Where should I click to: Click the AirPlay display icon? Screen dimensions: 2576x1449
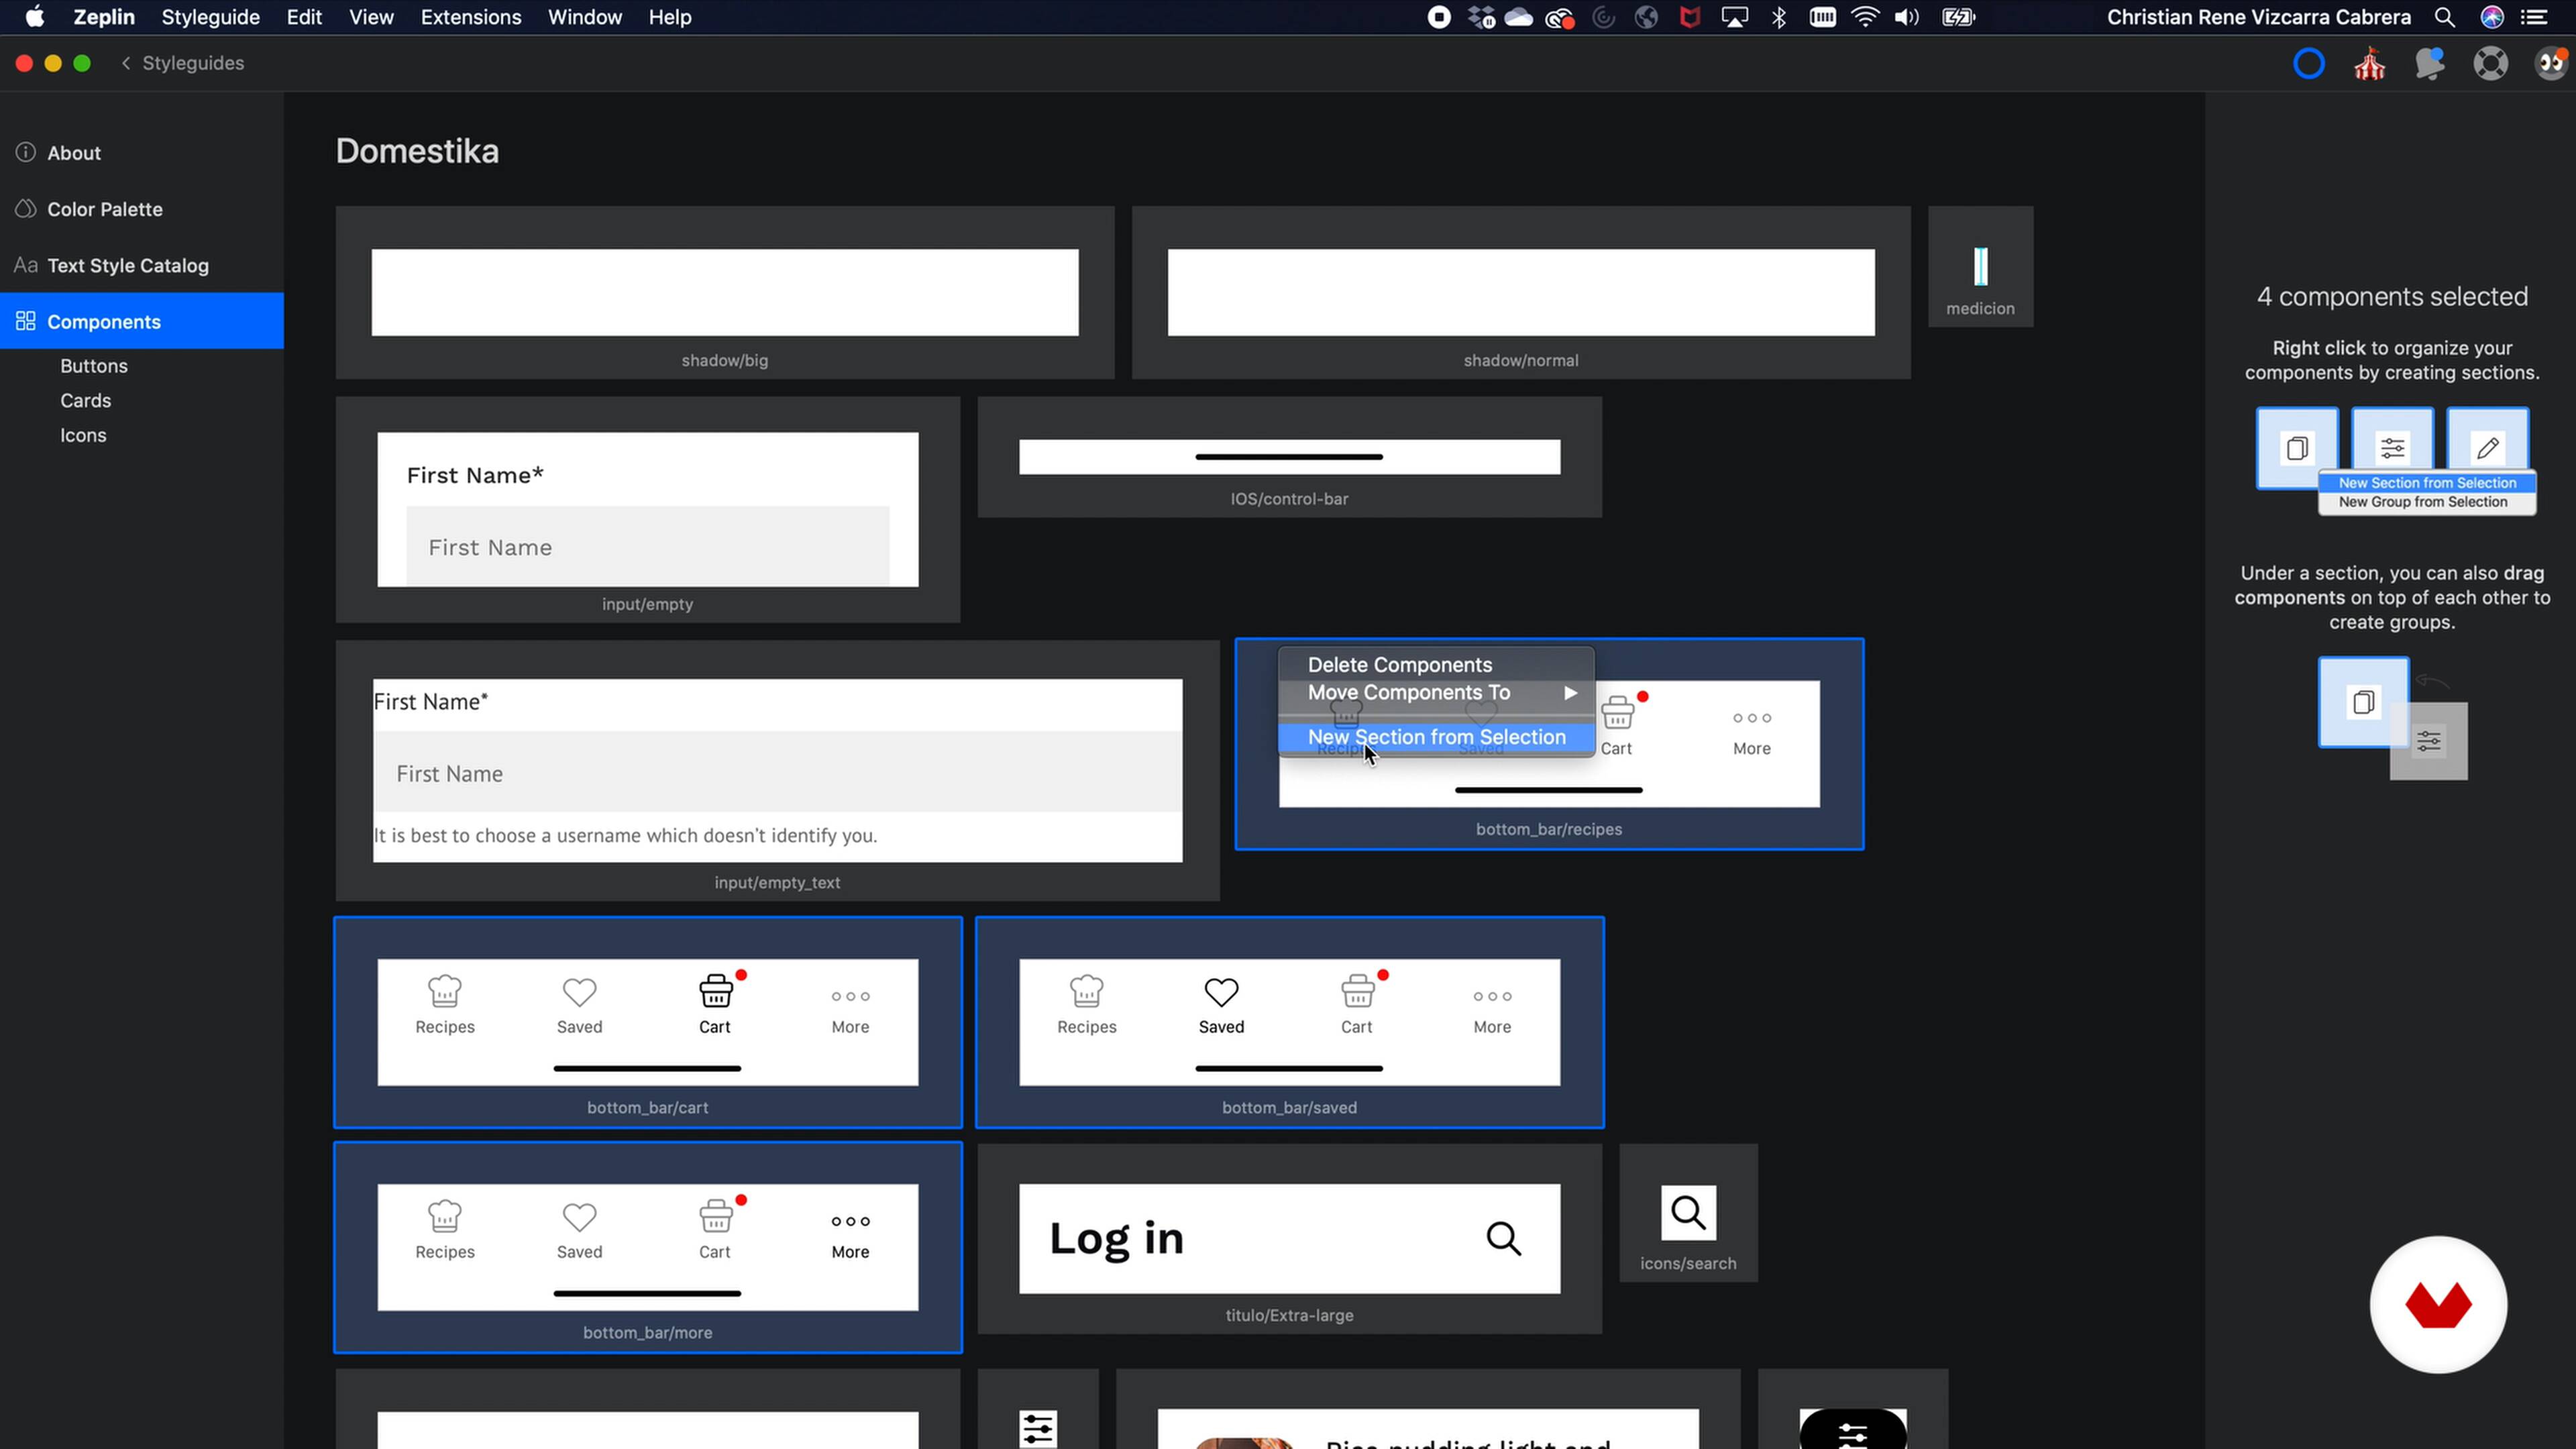(1735, 17)
